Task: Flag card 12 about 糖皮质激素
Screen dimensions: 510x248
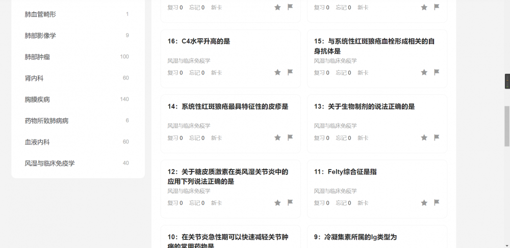Action: [290, 203]
